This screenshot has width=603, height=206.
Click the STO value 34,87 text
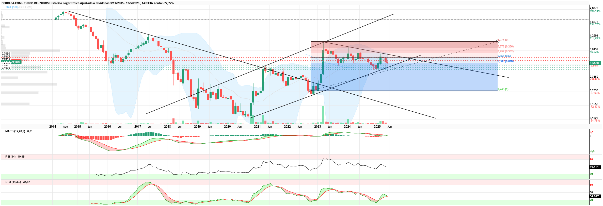coord(26,182)
